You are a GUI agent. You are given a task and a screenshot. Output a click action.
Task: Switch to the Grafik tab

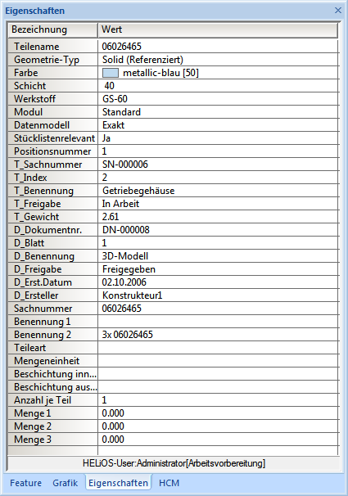(x=65, y=483)
